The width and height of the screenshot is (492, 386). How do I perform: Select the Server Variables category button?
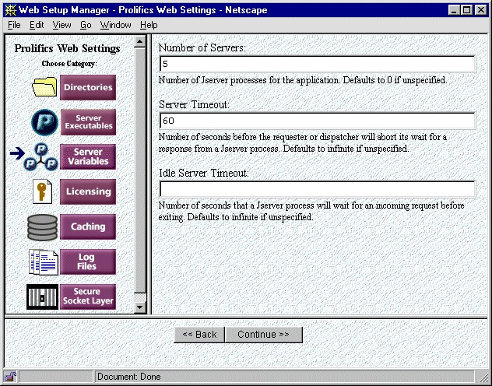point(88,156)
